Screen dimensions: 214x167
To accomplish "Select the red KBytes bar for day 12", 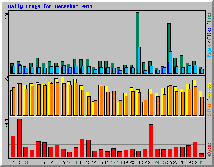I will 82,148.
